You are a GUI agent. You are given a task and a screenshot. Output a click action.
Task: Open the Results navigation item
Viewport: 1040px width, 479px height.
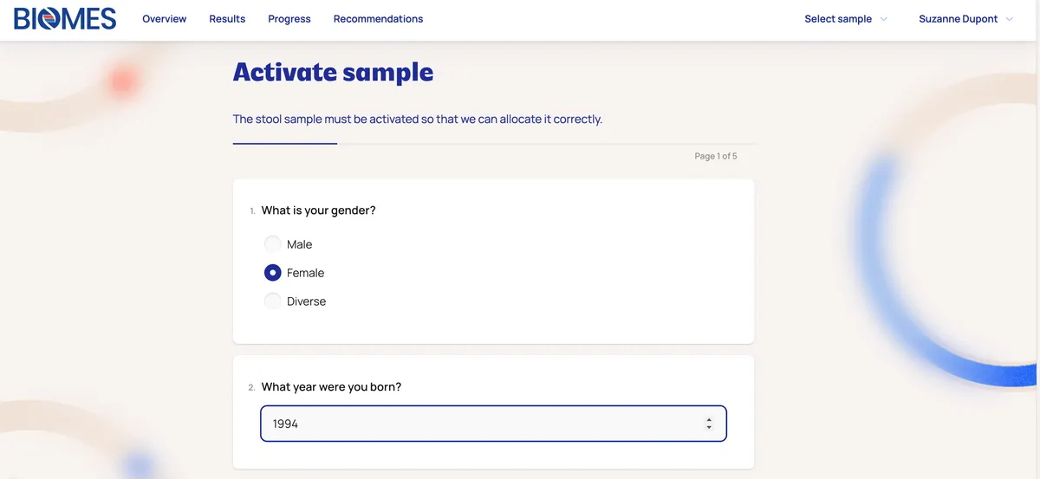pyautogui.click(x=227, y=19)
